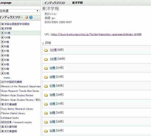Open the 96巻 link in the folder list
This screenshot has width=151, height=136.
pyautogui.click(x=52, y=95)
